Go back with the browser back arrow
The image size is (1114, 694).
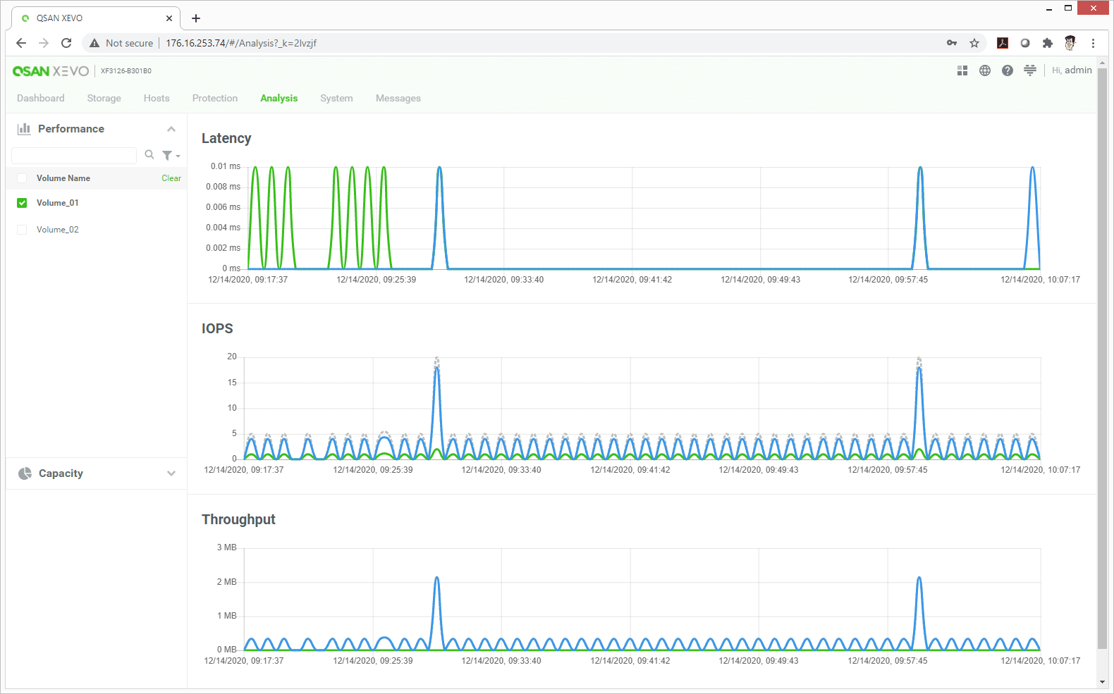[21, 43]
